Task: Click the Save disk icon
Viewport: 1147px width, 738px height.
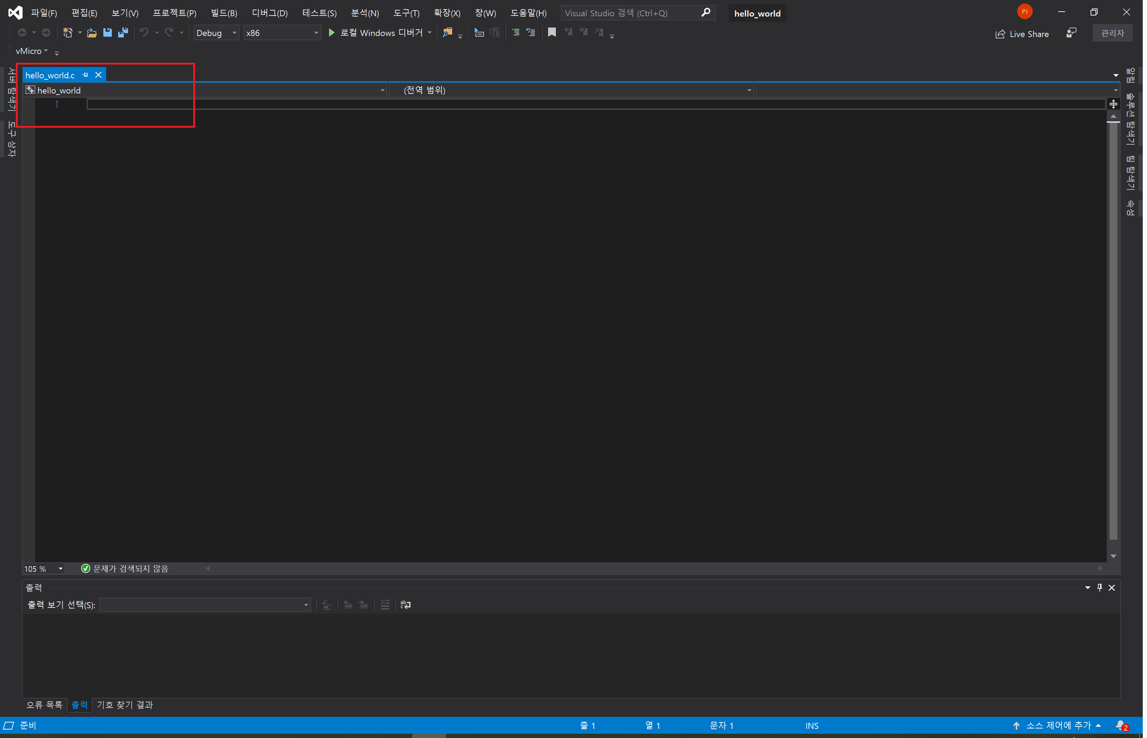Action: tap(107, 32)
